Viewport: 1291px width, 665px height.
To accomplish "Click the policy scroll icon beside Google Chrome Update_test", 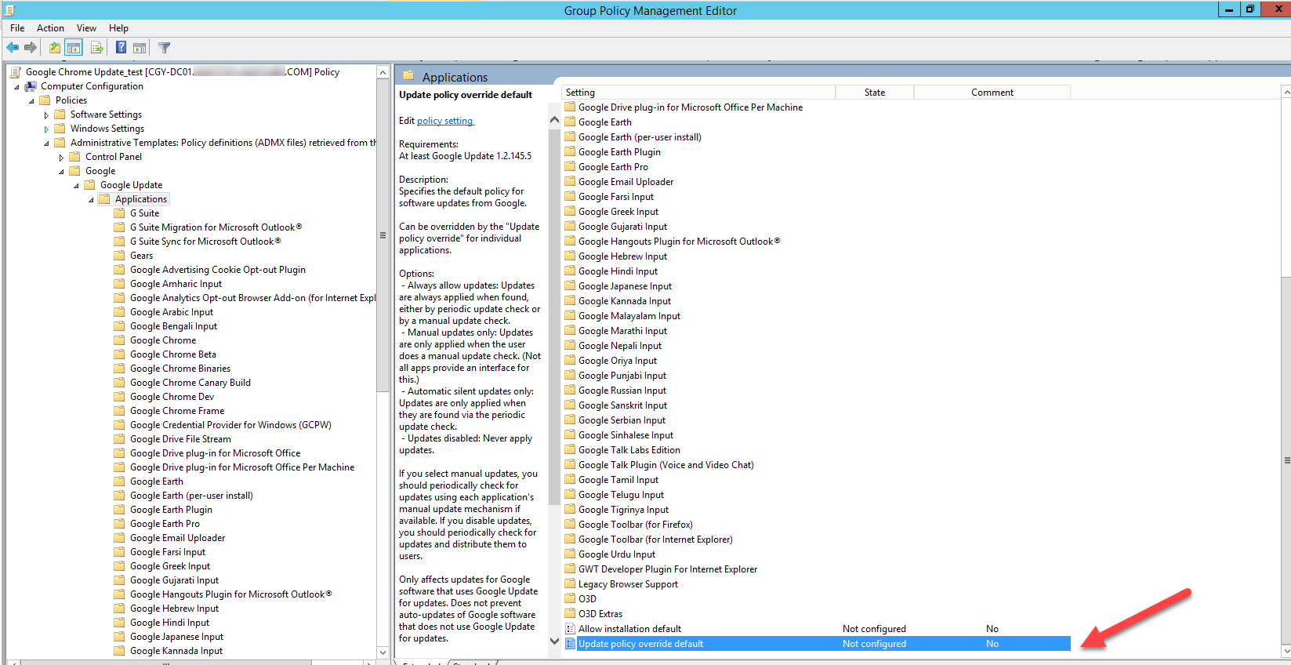I will click(16, 72).
